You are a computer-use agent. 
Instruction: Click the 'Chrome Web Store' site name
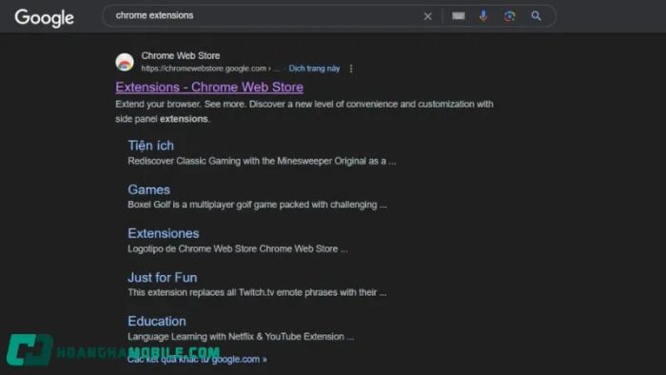181,55
